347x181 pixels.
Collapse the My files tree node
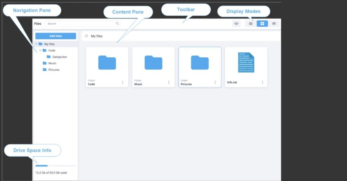tap(36, 44)
